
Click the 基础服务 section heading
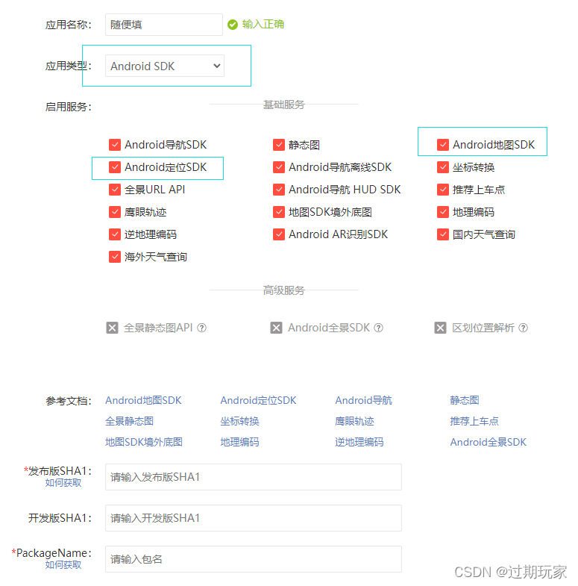point(283,105)
